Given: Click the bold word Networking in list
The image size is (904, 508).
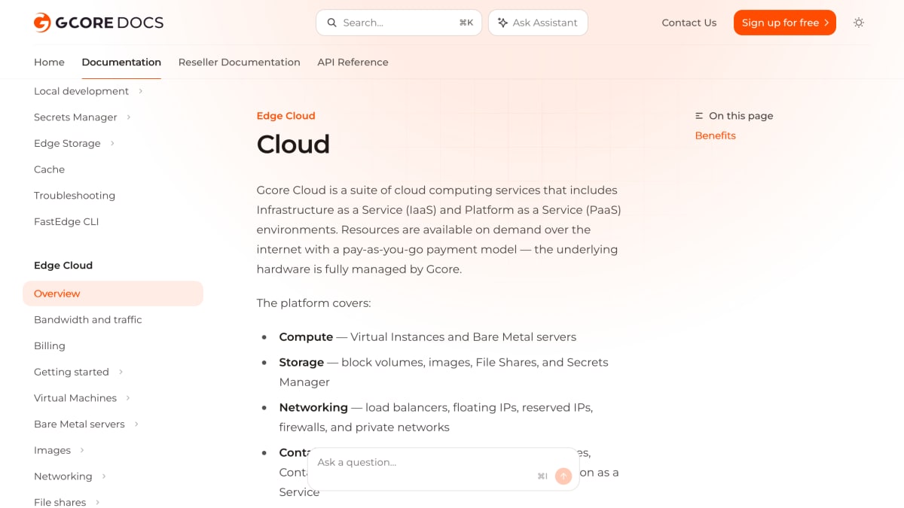Looking at the screenshot, I should click(x=313, y=407).
